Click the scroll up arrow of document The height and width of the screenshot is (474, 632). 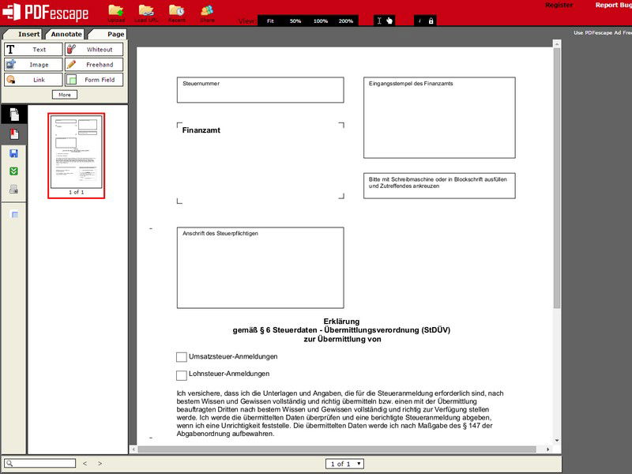(557, 43)
